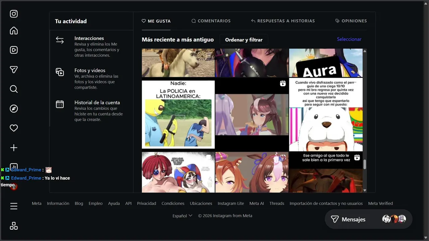The image size is (429, 241).
Task: Open Interacciones section
Action: tap(91, 47)
